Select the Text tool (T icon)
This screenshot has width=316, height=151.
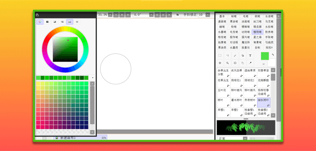(x=250, y=55)
